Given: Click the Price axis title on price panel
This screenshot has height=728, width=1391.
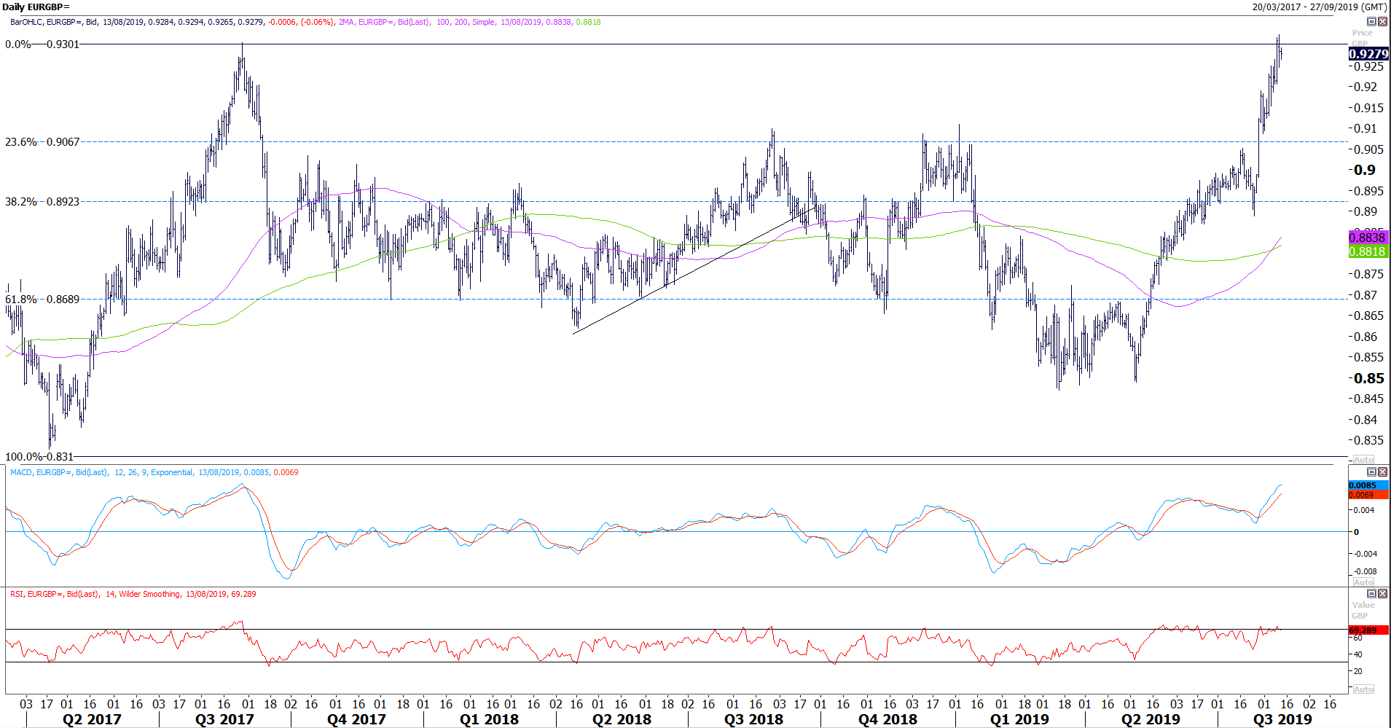Looking at the screenshot, I should click(x=1362, y=33).
